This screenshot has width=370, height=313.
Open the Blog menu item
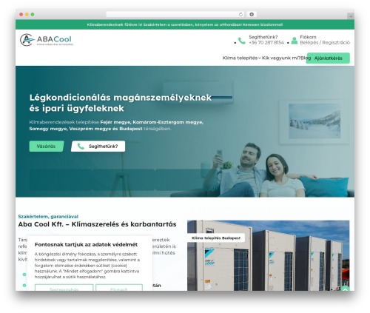[x=306, y=58]
